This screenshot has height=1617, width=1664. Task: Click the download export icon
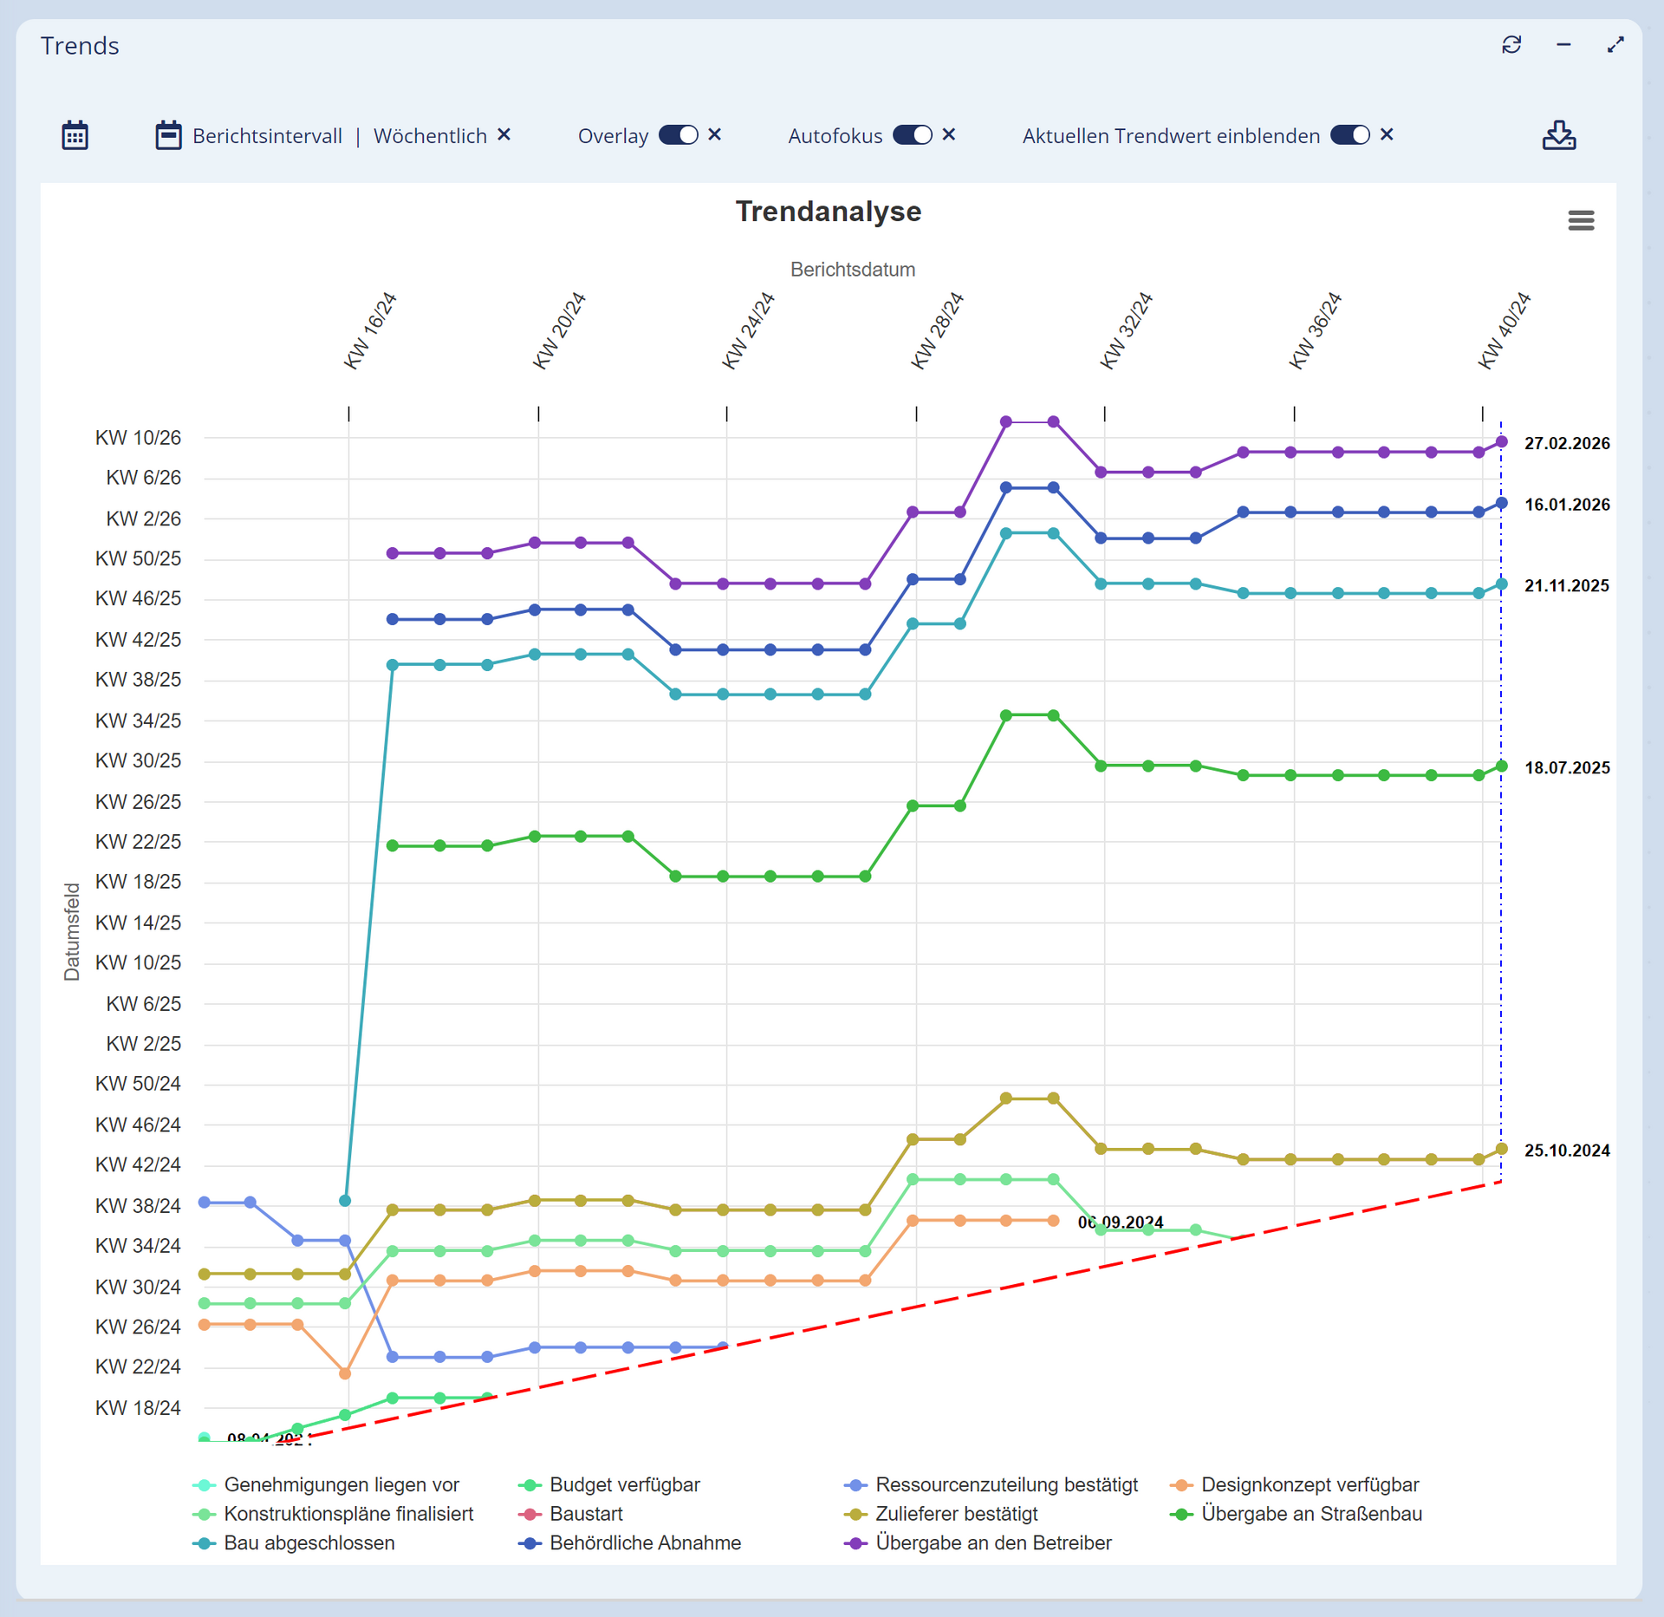click(1558, 136)
